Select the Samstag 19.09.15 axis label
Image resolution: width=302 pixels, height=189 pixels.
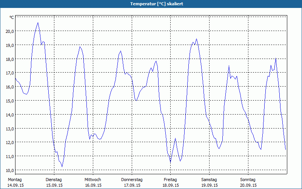click(x=210, y=183)
